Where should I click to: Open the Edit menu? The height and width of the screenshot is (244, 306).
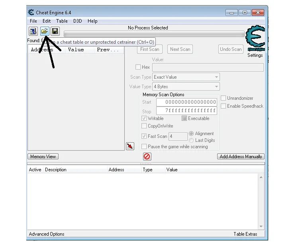[47, 21]
